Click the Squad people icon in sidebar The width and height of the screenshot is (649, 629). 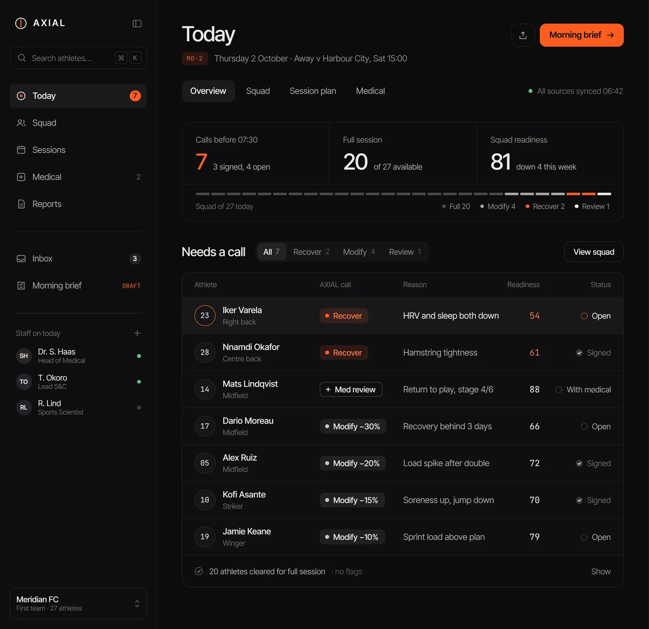(21, 123)
